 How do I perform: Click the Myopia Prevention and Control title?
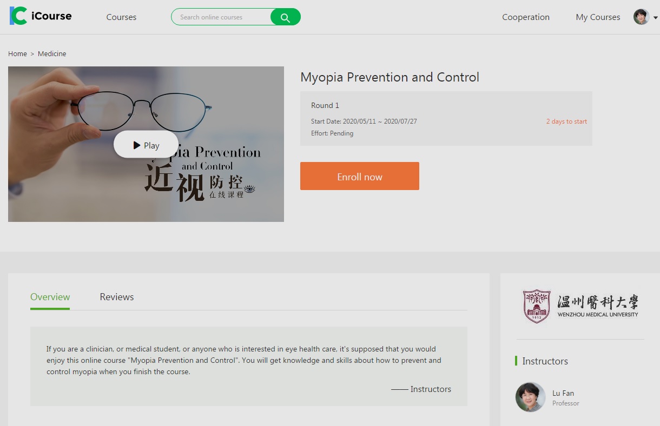390,77
